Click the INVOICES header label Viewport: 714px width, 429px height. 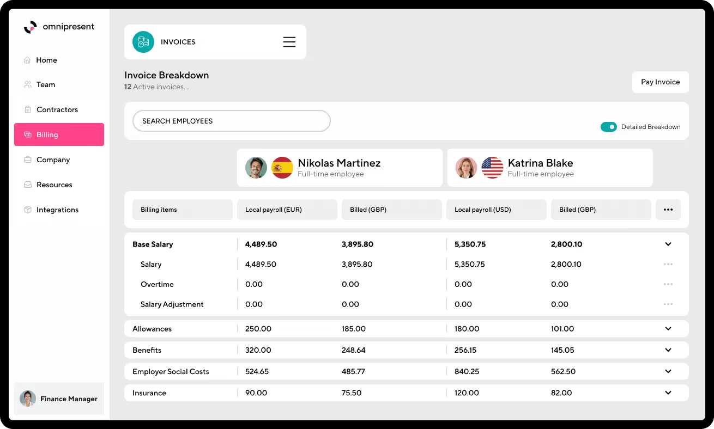coord(178,42)
